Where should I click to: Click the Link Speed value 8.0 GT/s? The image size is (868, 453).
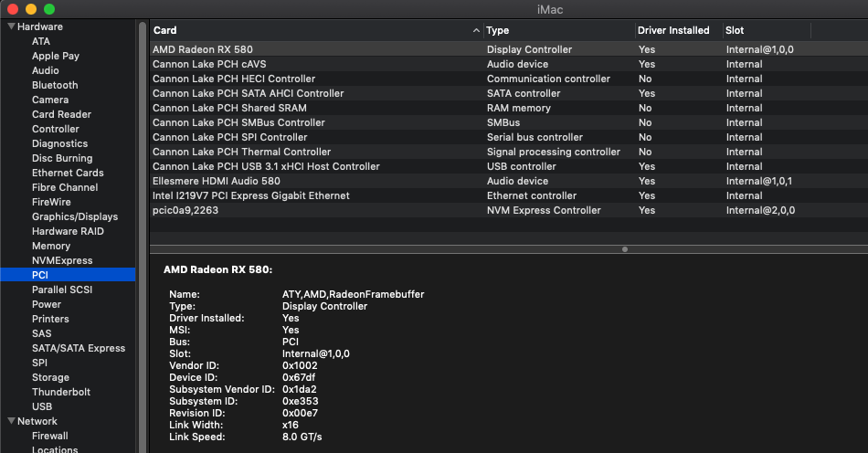(302, 437)
